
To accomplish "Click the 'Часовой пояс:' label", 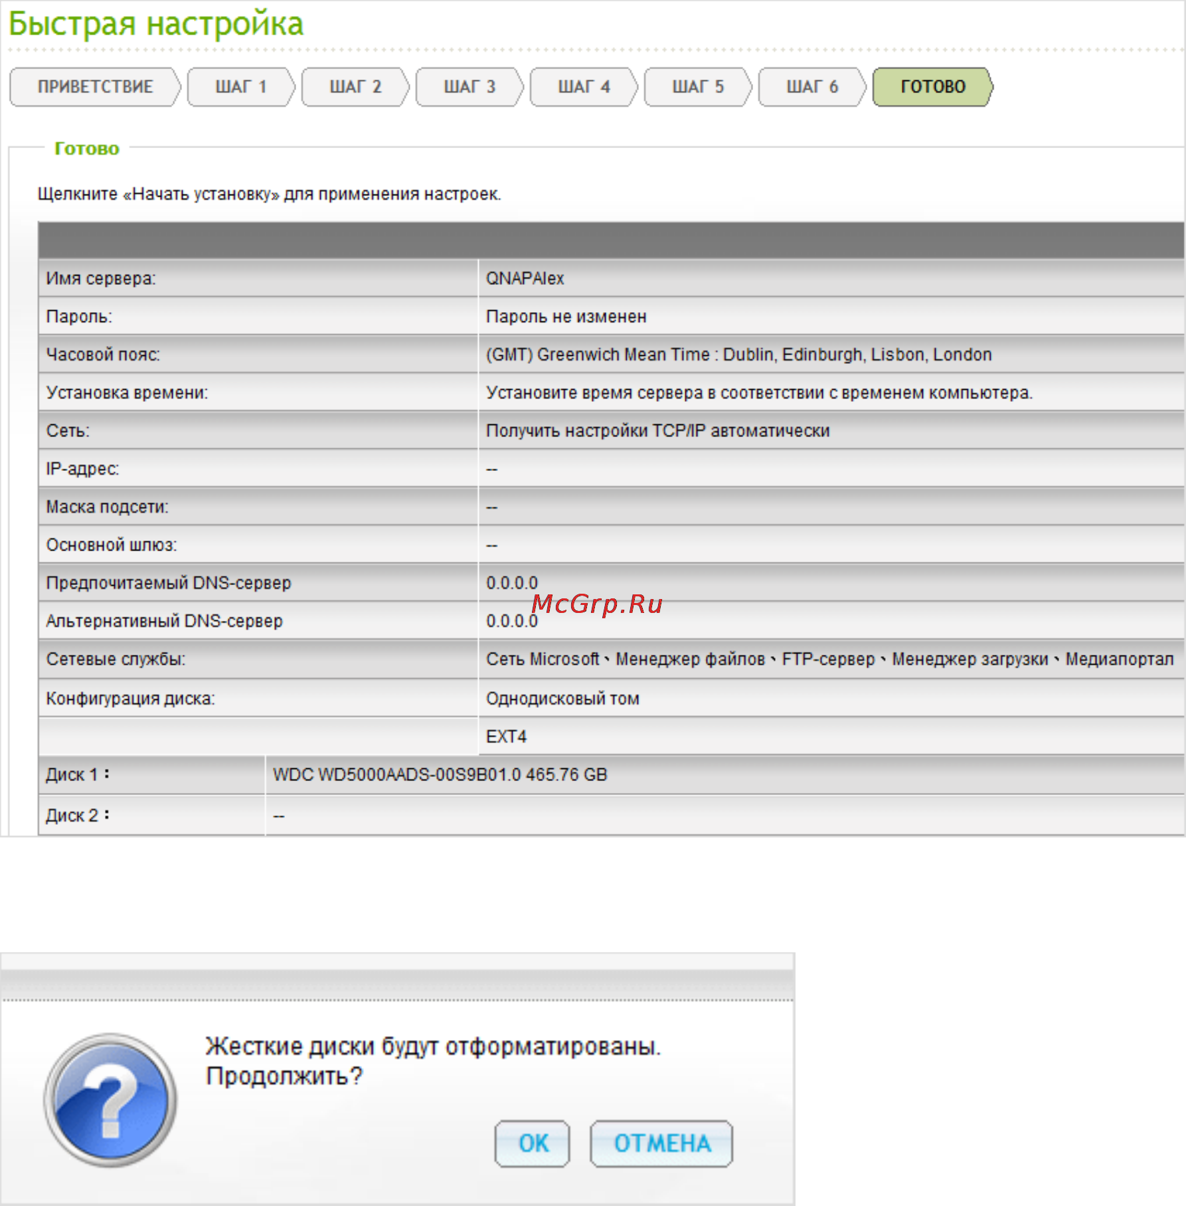I will coord(103,355).
